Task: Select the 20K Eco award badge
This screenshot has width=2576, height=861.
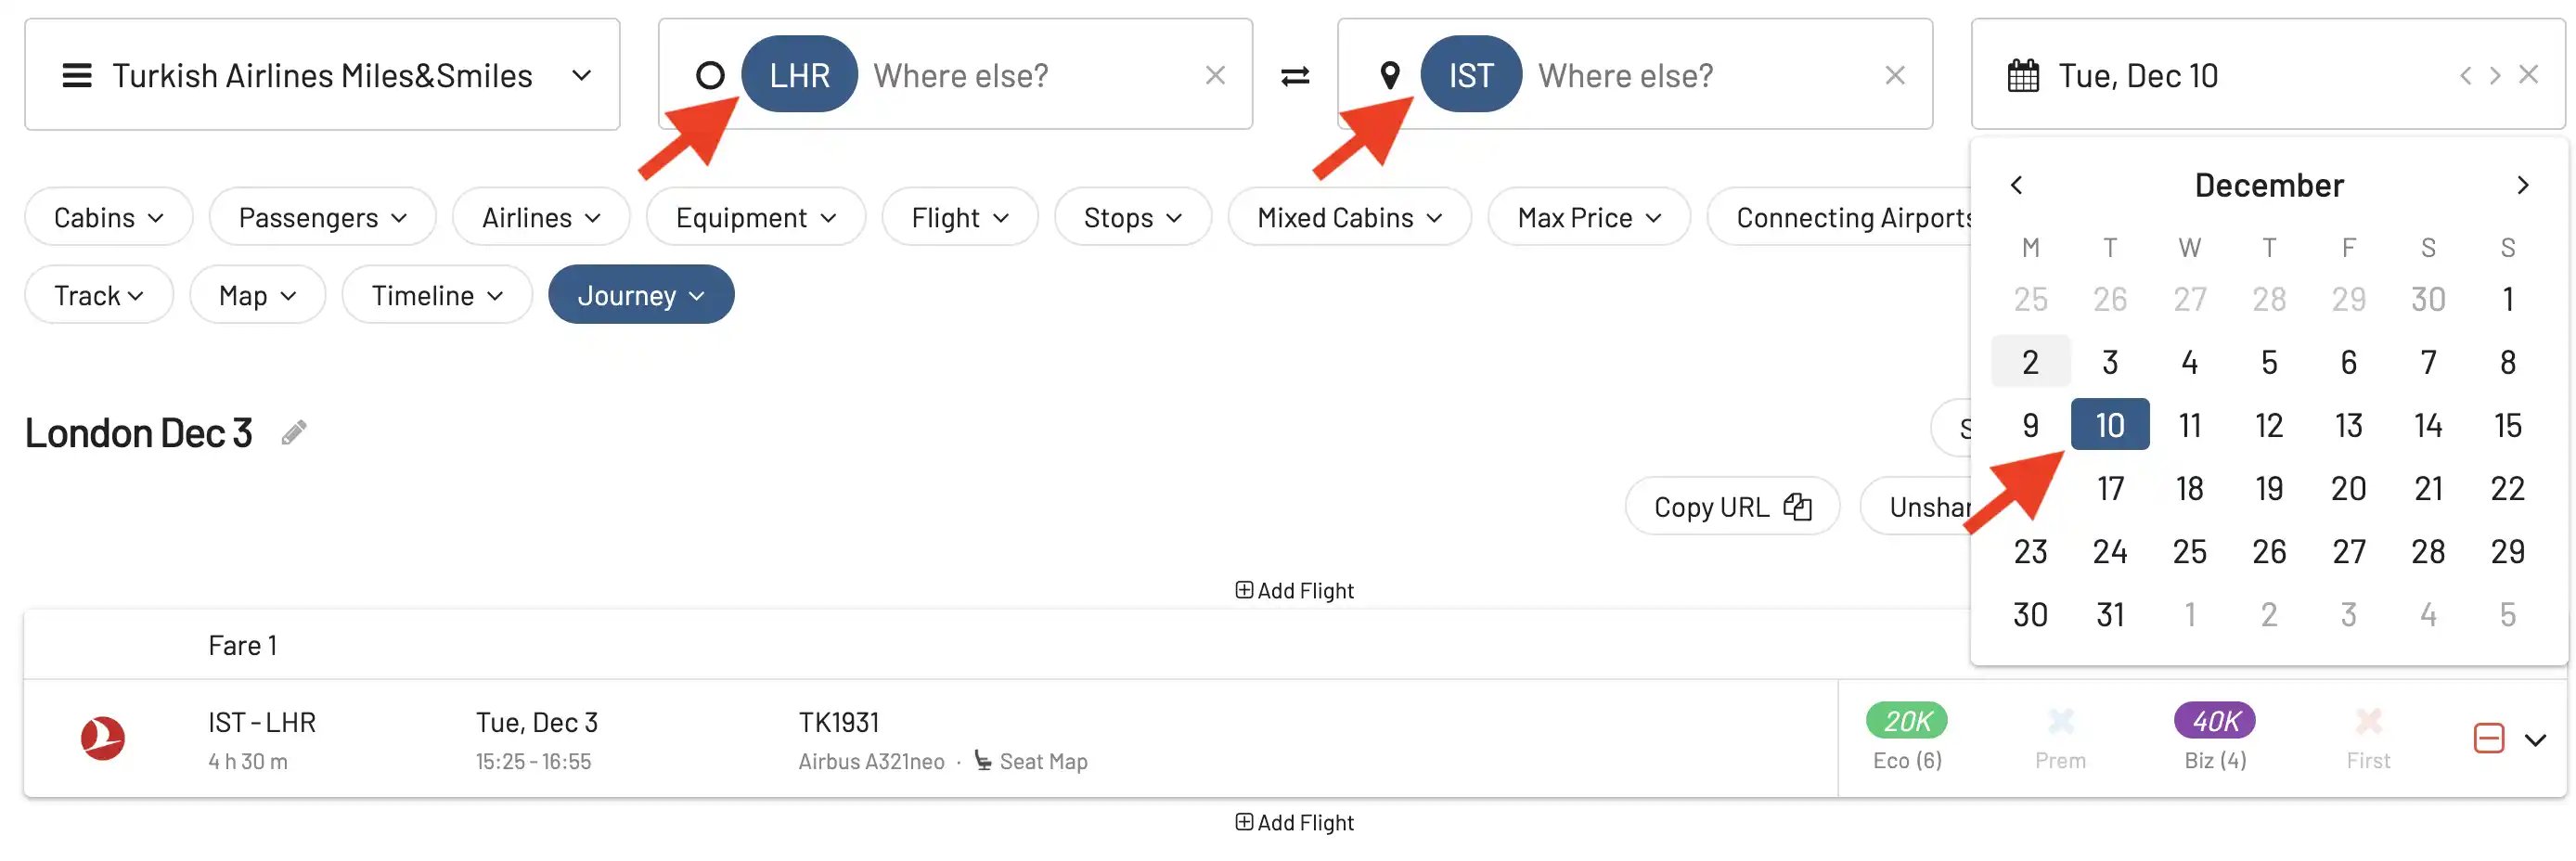Action: pyautogui.click(x=1907, y=721)
